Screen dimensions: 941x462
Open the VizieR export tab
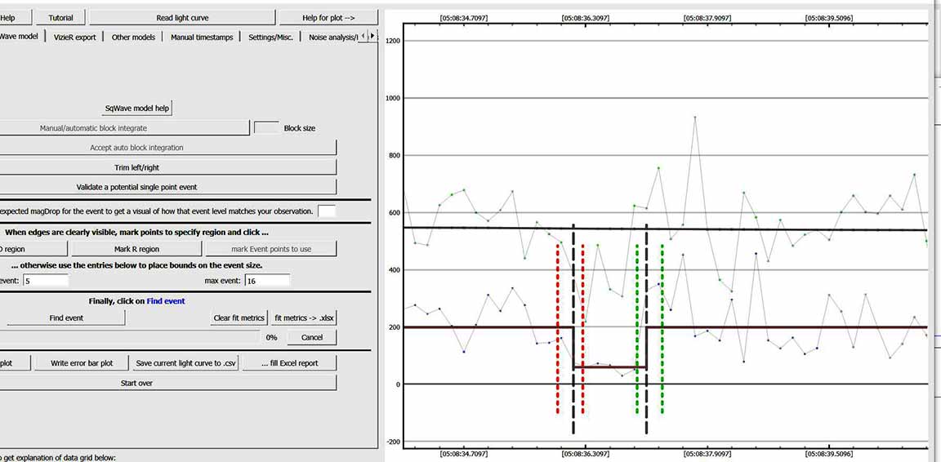pyautogui.click(x=74, y=37)
